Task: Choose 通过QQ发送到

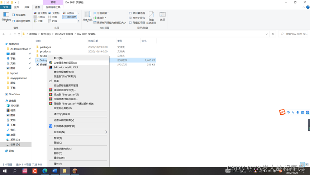Action: coord(78,114)
